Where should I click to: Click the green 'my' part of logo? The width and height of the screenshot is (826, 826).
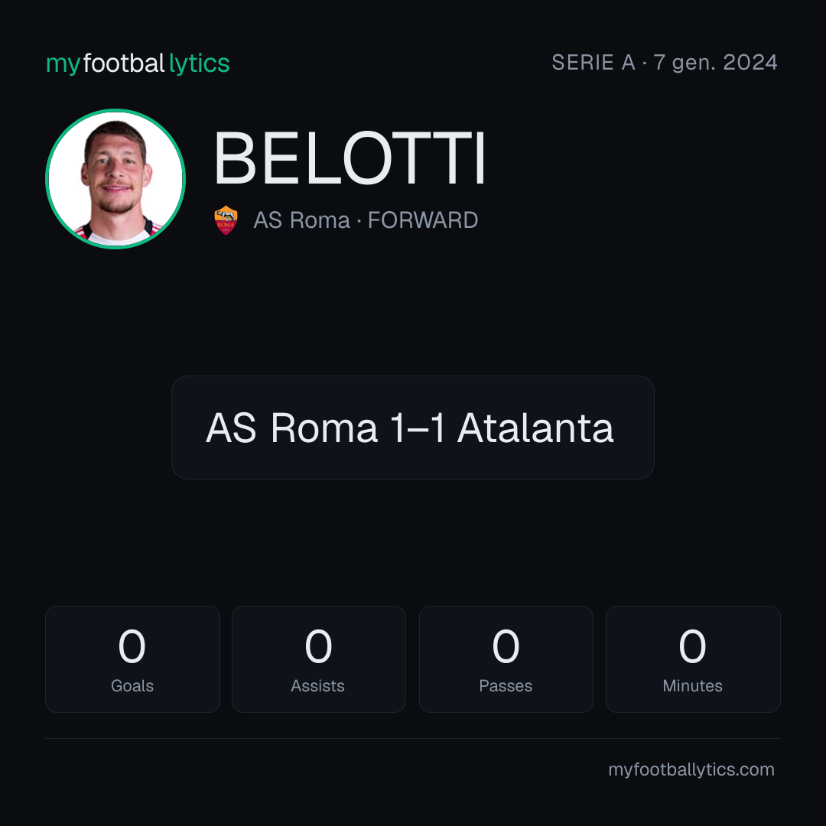pyautogui.click(x=63, y=65)
